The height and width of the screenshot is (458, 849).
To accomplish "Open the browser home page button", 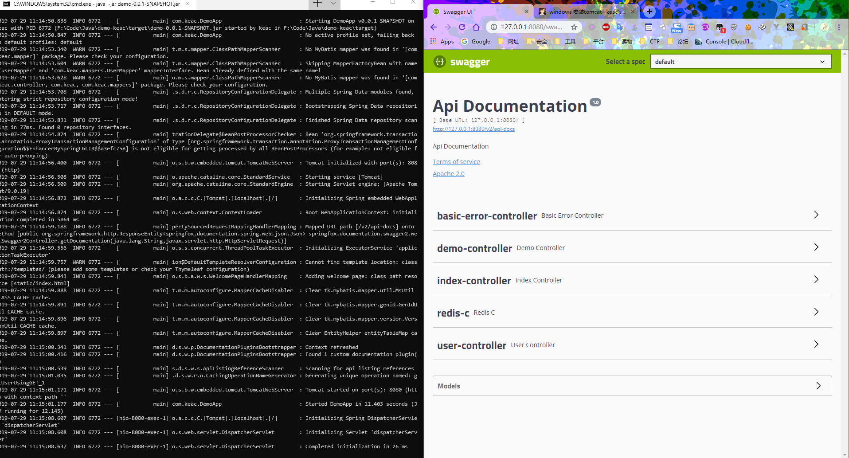I will pos(476,27).
